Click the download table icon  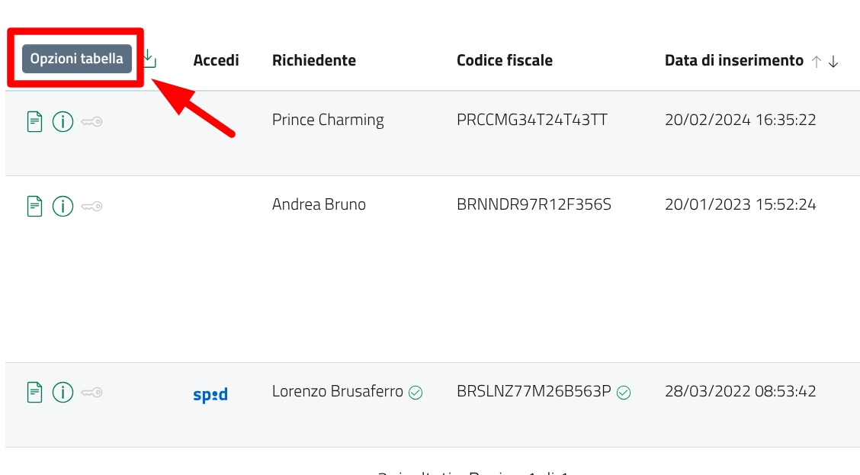point(149,59)
